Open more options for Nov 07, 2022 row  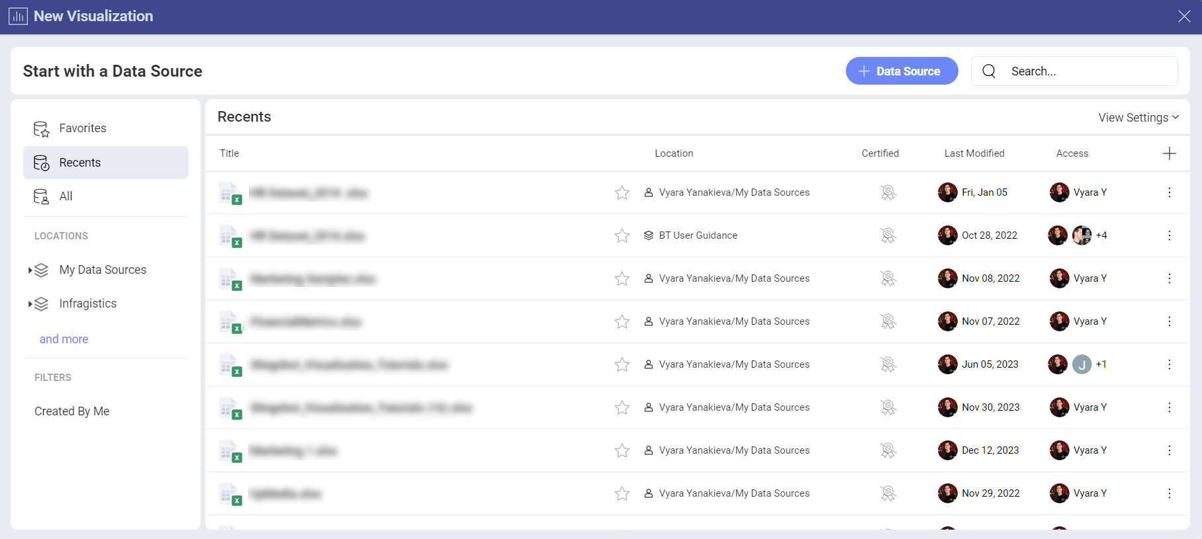click(x=1170, y=321)
